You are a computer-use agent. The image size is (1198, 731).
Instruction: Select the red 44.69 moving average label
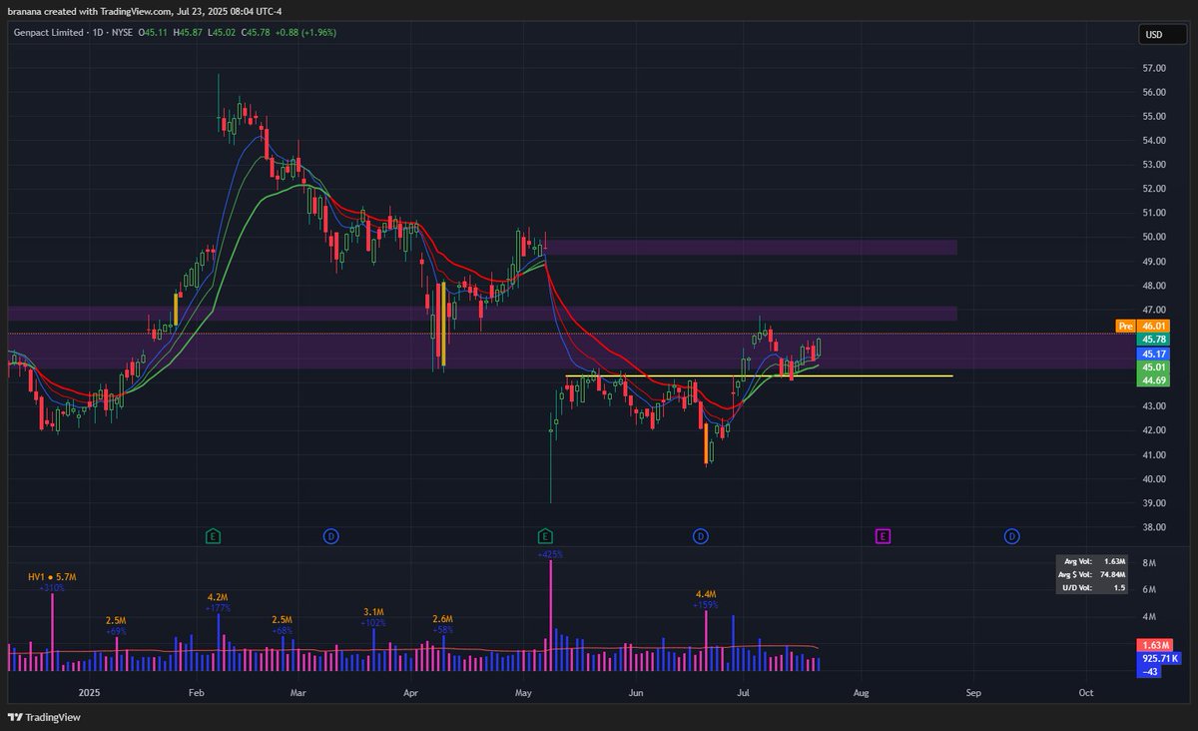pos(1155,380)
